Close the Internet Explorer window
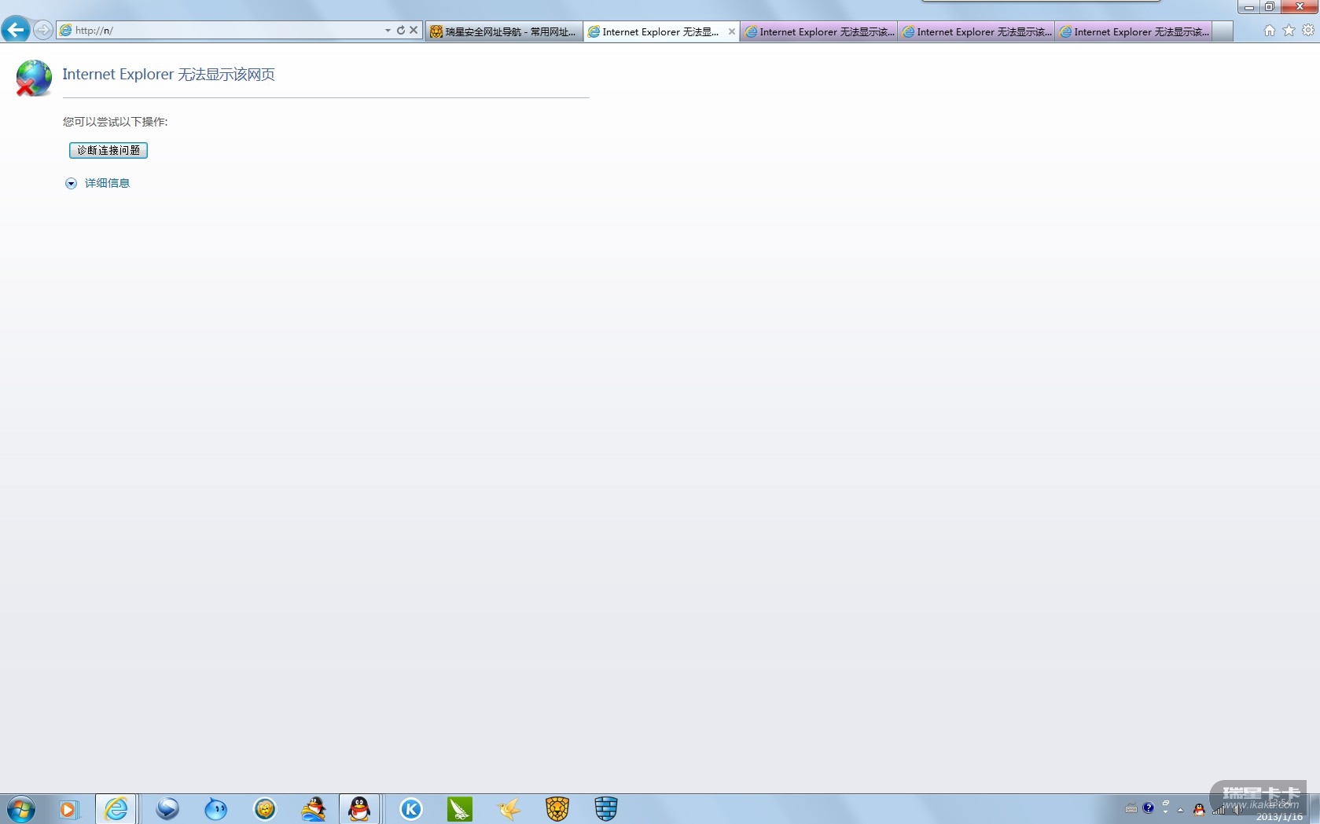Viewport: 1320px width, 824px height. (x=1300, y=7)
